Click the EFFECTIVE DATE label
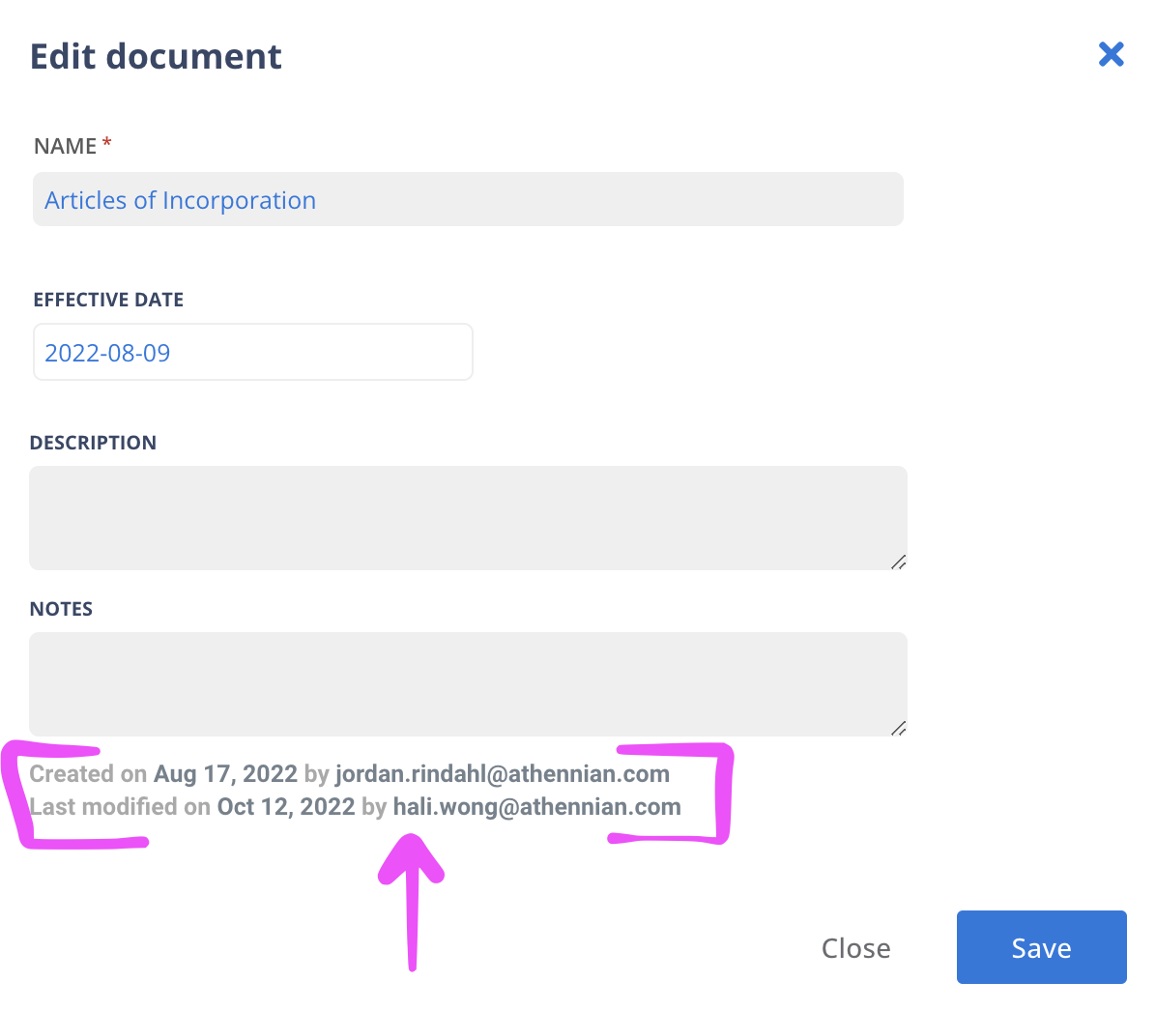 pyautogui.click(x=108, y=300)
